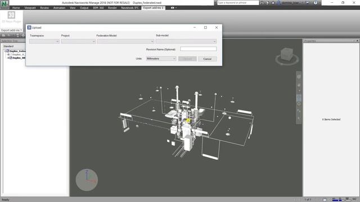Switch to the Render ribbon tab
This screenshot has height=202, width=360.
[x=112, y=8]
